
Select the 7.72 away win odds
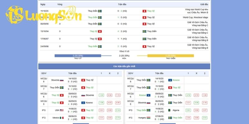click(x=118, y=95)
